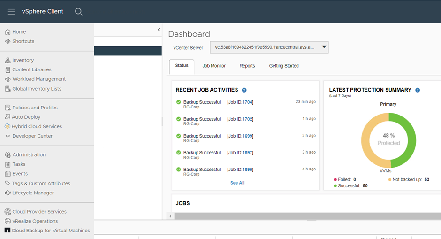Screen dimensions: 441x239
Task: Open Workload Management menu item
Action: (39, 79)
